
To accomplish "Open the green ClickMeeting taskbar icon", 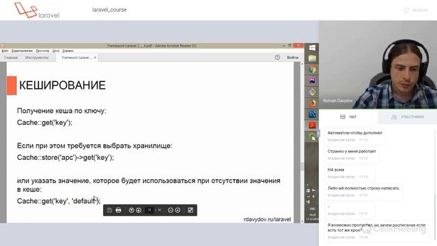I will coord(312,137).
